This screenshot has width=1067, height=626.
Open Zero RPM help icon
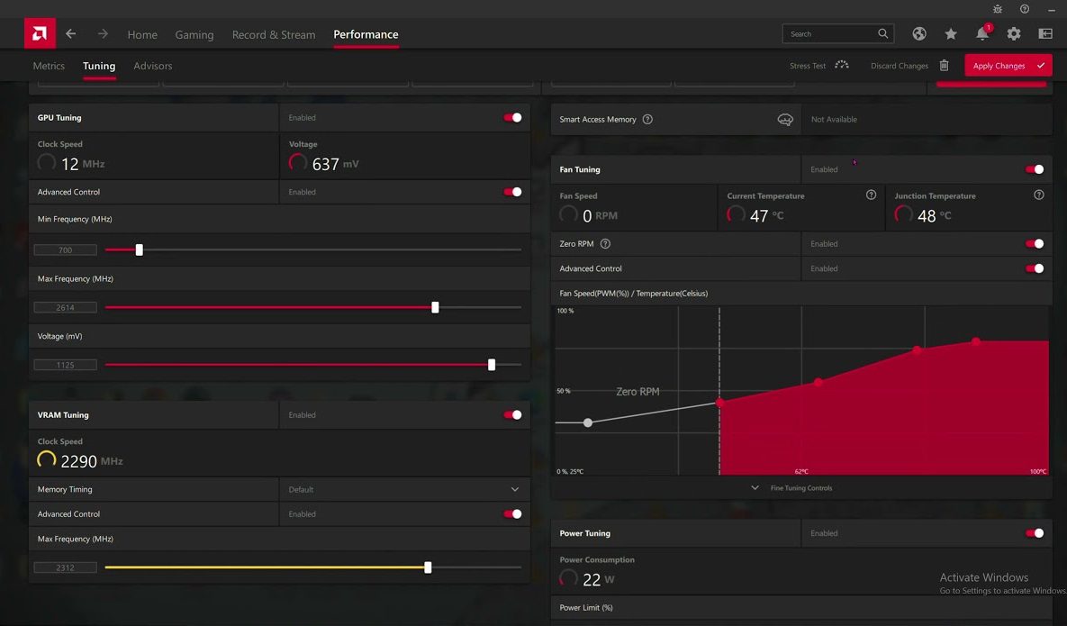point(605,243)
